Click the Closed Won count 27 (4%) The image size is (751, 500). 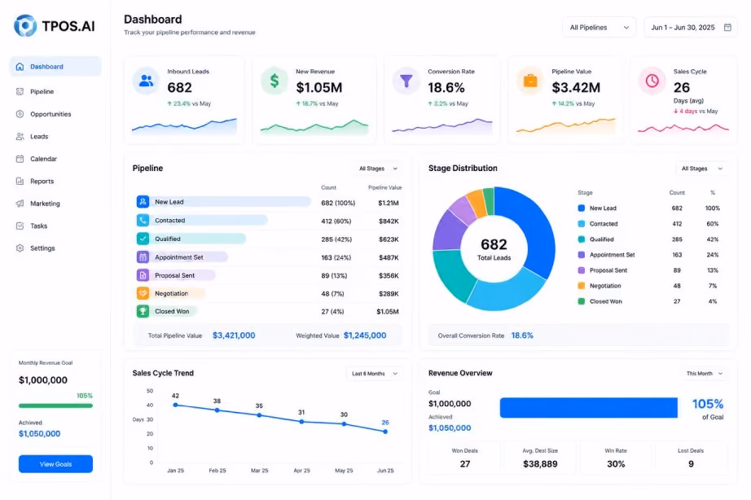(x=333, y=311)
